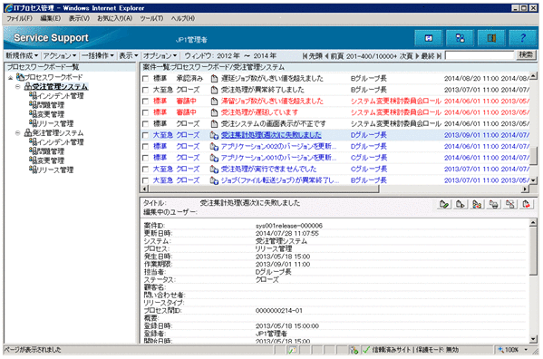
Task: Open the アクション dropdown menu
Action: tap(59, 55)
